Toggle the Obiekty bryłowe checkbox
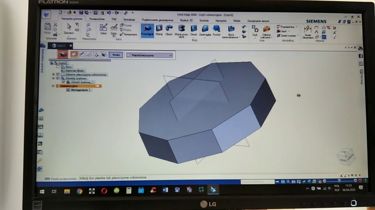The height and width of the screenshot is (210, 375). (x=58, y=78)
